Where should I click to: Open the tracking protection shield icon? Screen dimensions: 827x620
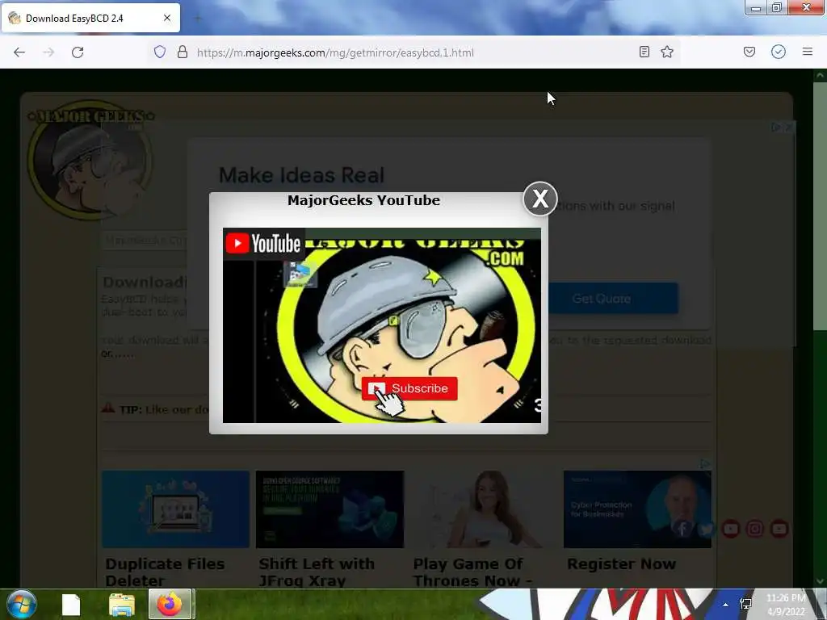(x=160, y=52)
